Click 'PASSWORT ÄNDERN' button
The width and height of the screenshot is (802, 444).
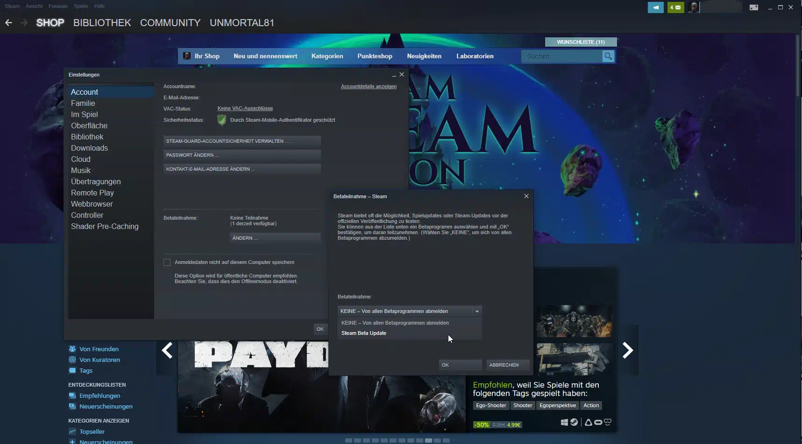click(x=242, y=155)
